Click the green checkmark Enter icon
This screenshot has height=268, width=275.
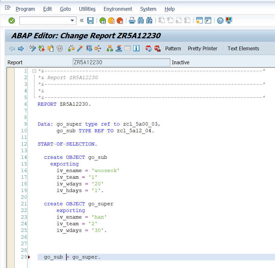click(x=12, y=21)
